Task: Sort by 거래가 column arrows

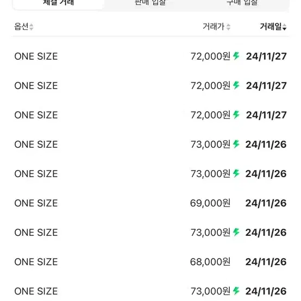Action: (x=228, y=27)
